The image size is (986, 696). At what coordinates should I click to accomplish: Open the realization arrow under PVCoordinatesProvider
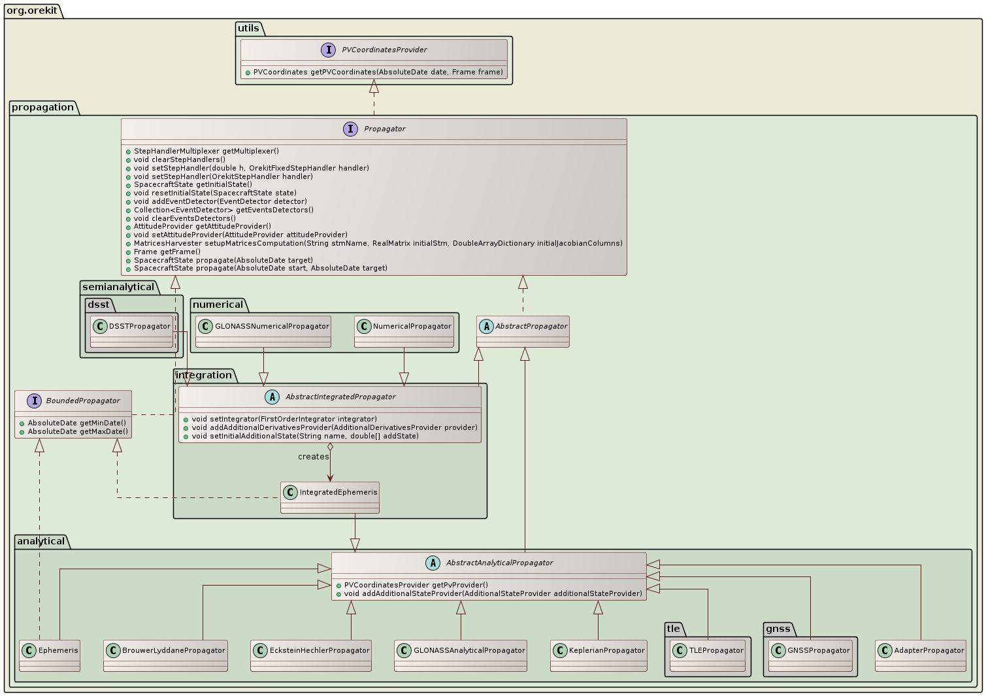tap(374, 86)
